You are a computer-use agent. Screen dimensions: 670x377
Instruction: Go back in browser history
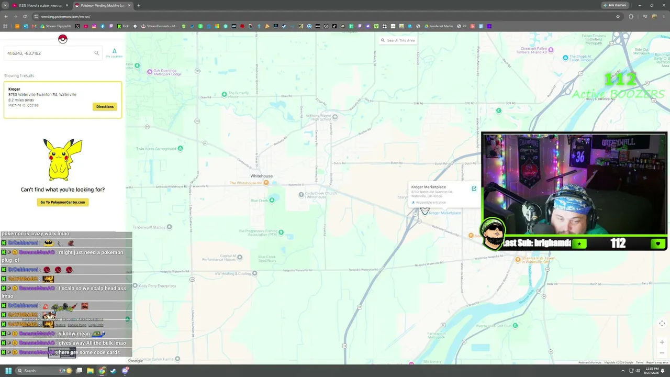tap(6, 16)
